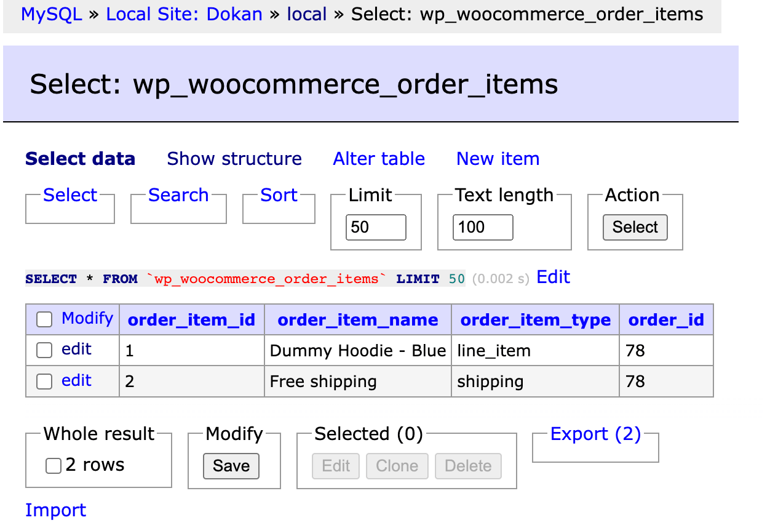Edit the Dummy Hoodie - Blue row
Screen dimensions: 770x528
click(76, 350)
